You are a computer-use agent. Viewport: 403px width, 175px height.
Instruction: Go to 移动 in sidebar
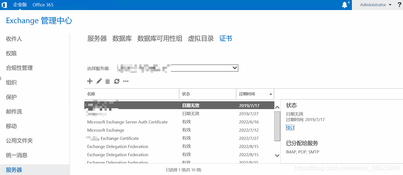tap(11, 126)
